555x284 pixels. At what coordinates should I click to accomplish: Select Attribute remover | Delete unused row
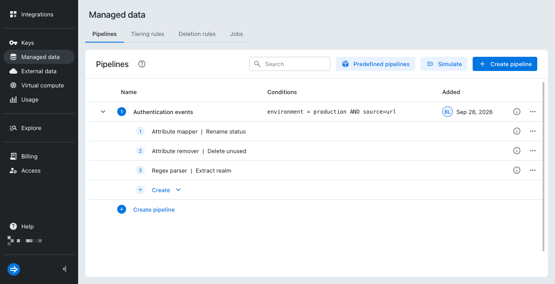pos(316,151)
